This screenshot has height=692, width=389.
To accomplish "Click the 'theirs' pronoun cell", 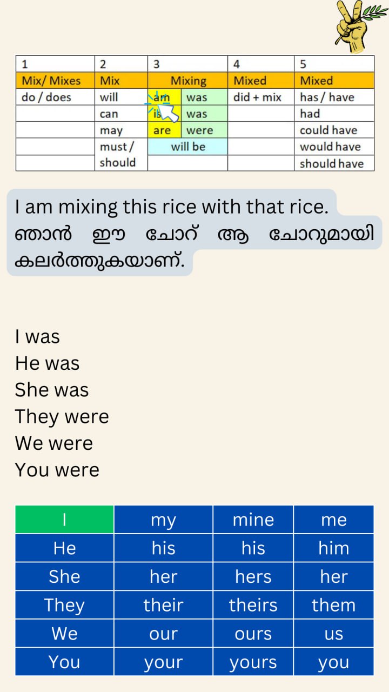I will click(x=253, y=605).
